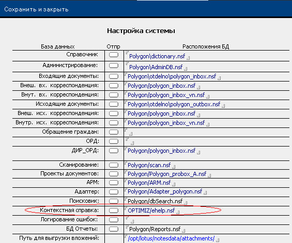Click the Отпр button in Адаптер row

click(114, 192)
